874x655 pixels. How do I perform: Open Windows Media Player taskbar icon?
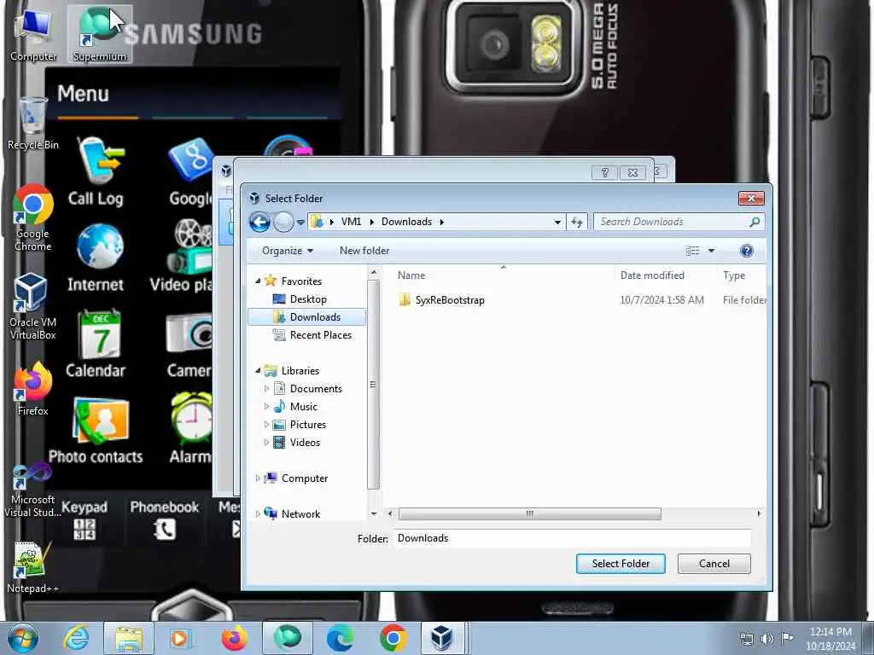(180, 638)
